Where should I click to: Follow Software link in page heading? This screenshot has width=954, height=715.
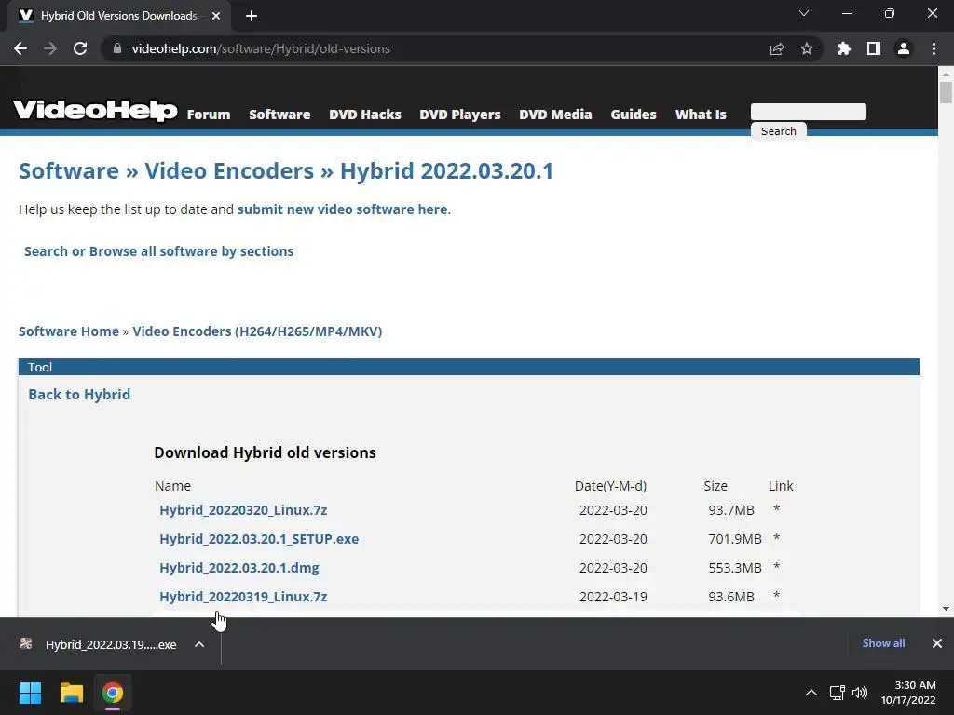point(69,171)
